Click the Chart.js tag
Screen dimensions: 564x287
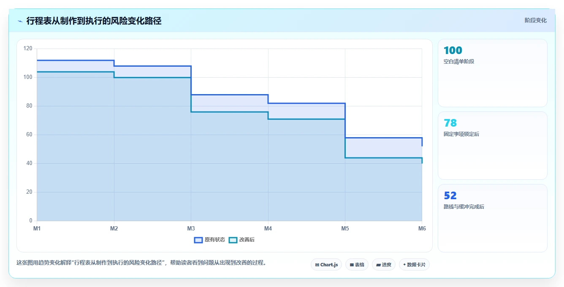click(326, 265)
